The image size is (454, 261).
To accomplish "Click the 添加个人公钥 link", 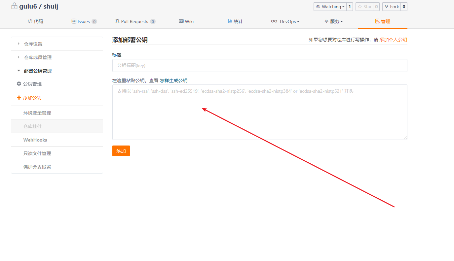I will (x=393, y=40).
